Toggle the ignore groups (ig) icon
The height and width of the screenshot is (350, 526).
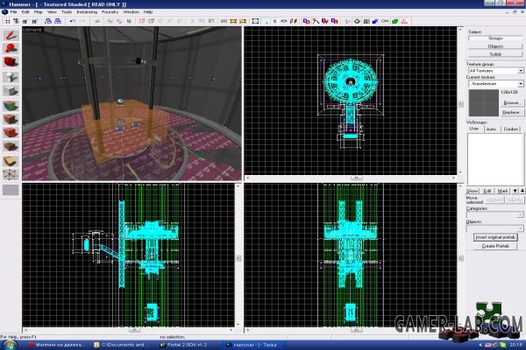(129, 21)
